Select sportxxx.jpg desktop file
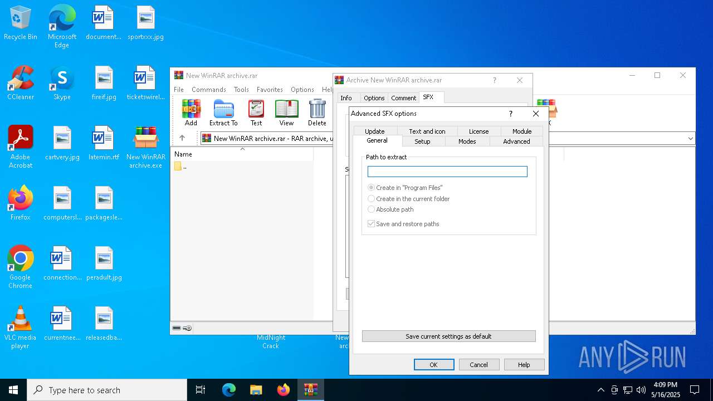 [x=145, y=23]
